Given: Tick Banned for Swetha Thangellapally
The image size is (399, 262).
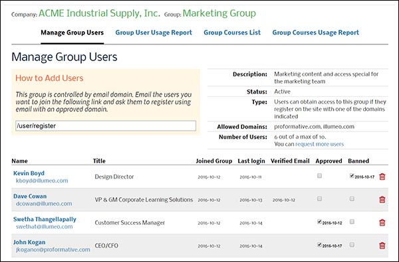Looking at the screenshot, I should click(x=352, y=222).
